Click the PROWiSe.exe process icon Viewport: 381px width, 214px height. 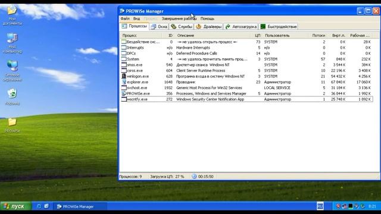(x=124, y=93)
